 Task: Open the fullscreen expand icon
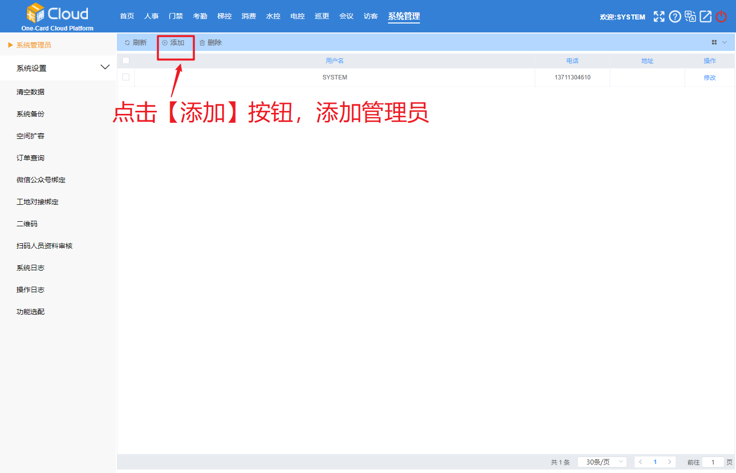pos(659,16)
